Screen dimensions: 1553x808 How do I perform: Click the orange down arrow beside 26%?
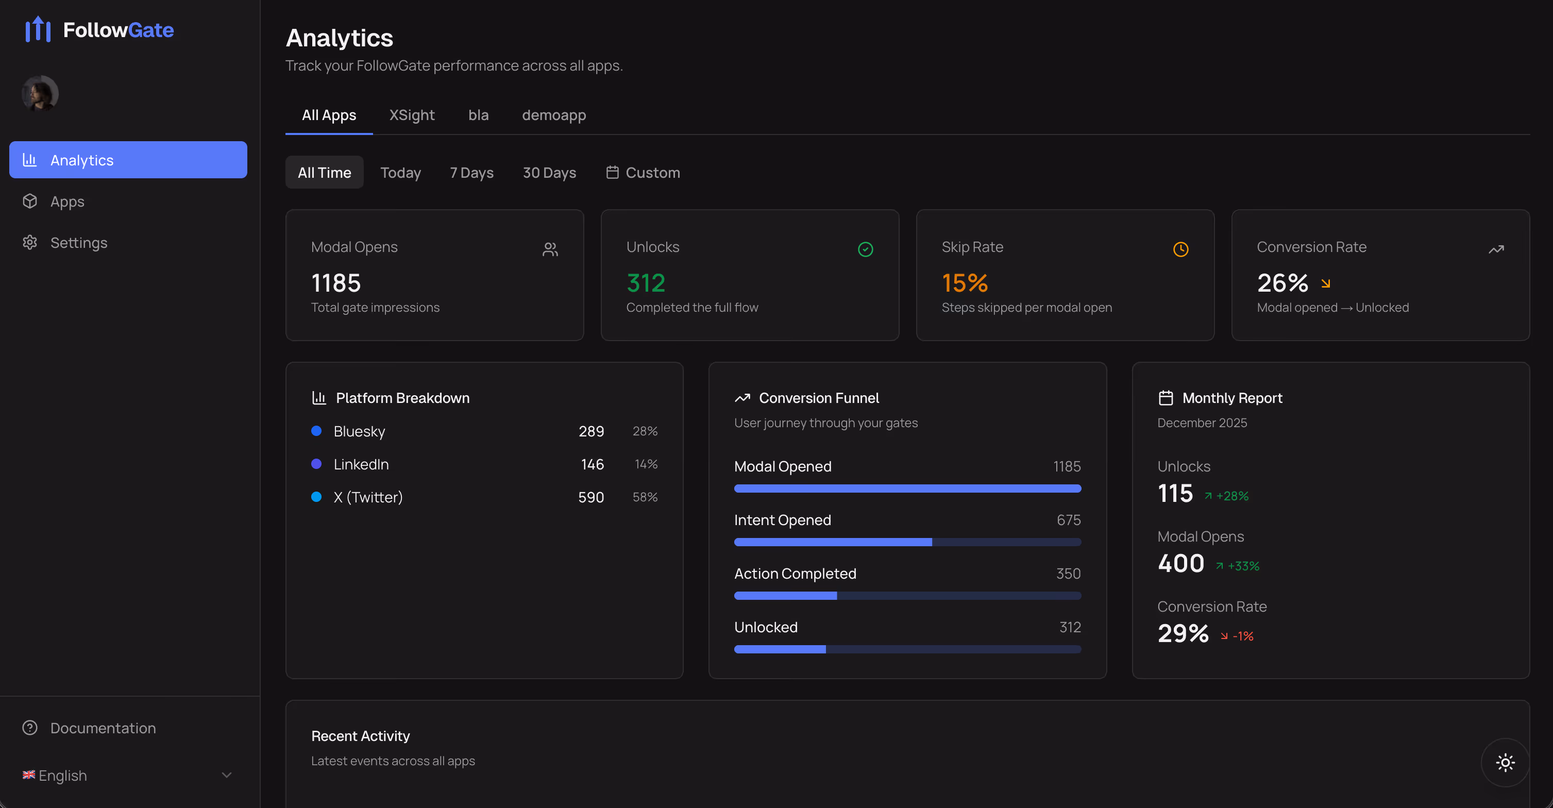(x=1325, y=283)
